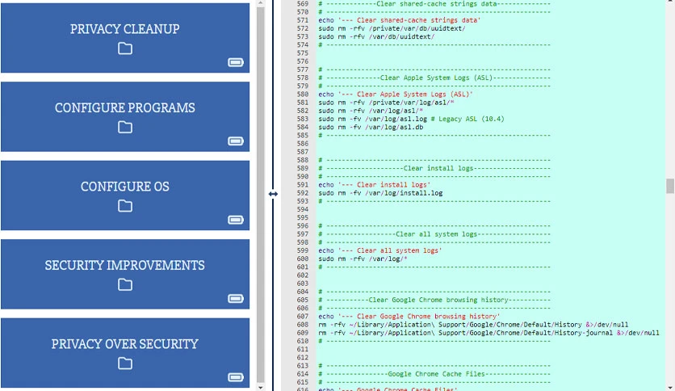The height and width of the screenshot is (391, 675).
Task: Open the Configure OS folder icon
Action: (x=125, y=206)
